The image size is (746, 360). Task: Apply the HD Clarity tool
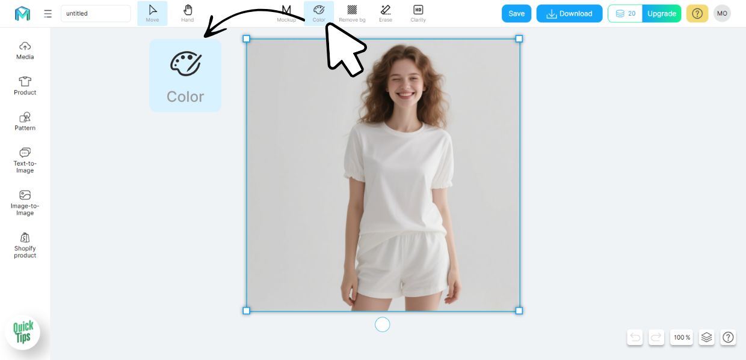(x=418, y=13)
